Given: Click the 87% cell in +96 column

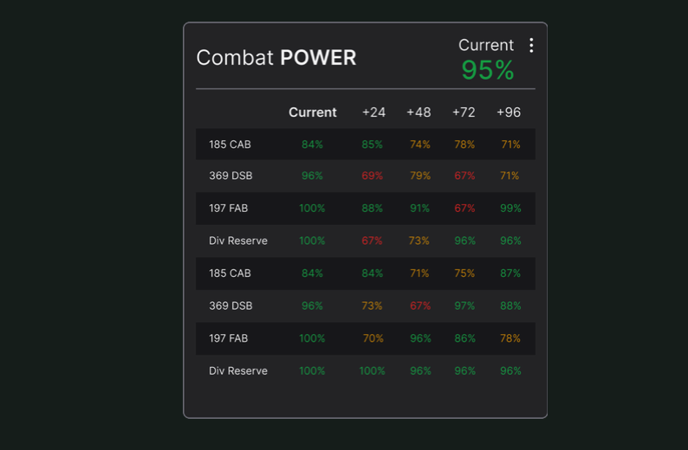Looking at the screenshot, I should pyautogui.click(x=510, y=273).
